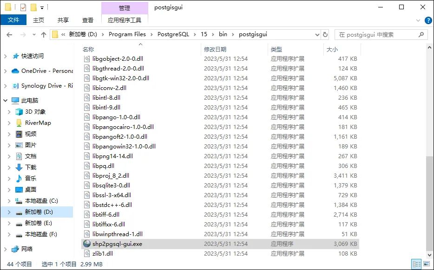Switch to the 查看 ribbon tab
The width and height of the screenshot is (434, 270).
(x=87, y=20)
